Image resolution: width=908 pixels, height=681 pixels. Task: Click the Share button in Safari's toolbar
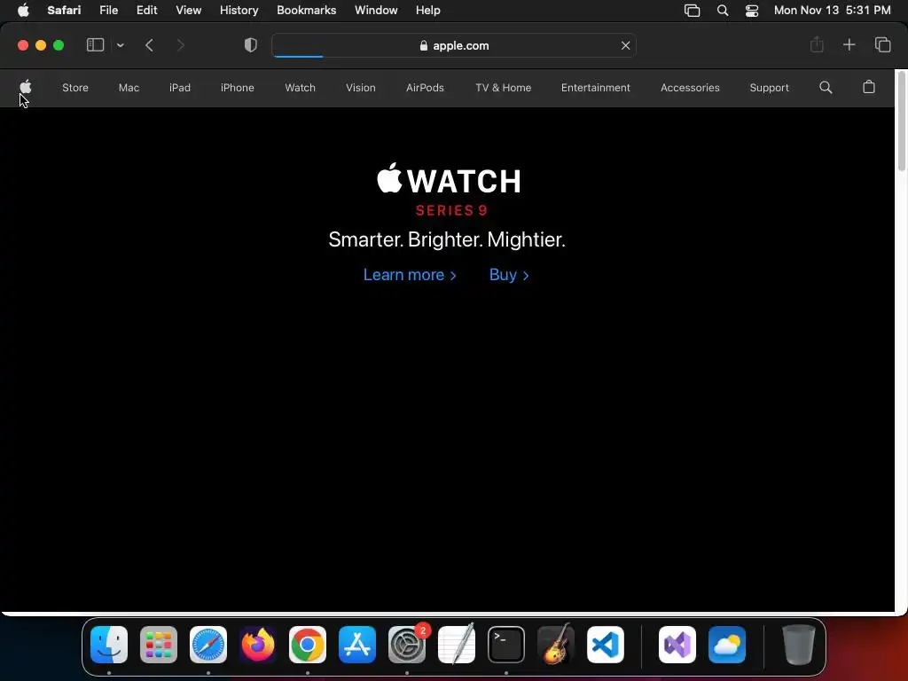point(817,44)
